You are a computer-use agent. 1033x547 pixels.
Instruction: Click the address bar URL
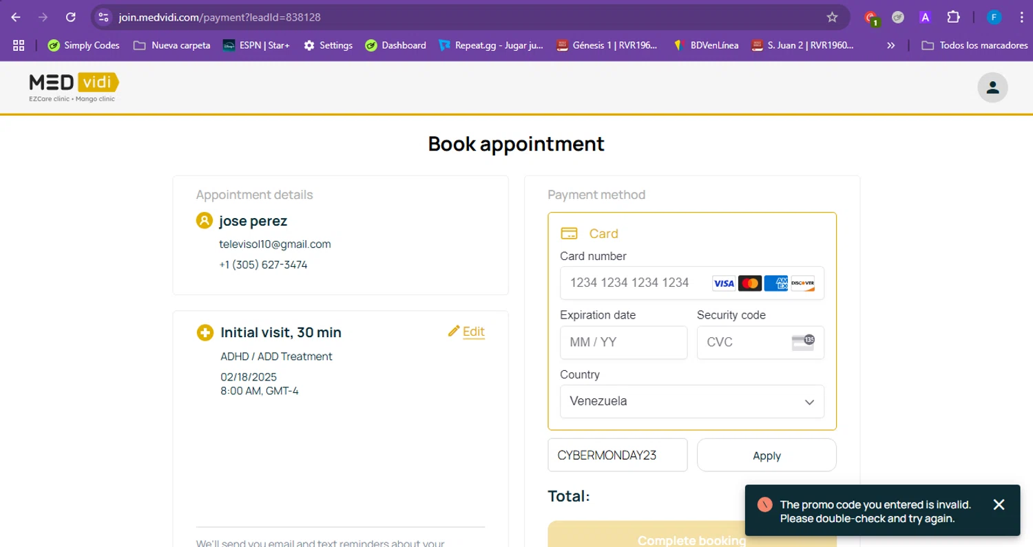pos(220,17)
